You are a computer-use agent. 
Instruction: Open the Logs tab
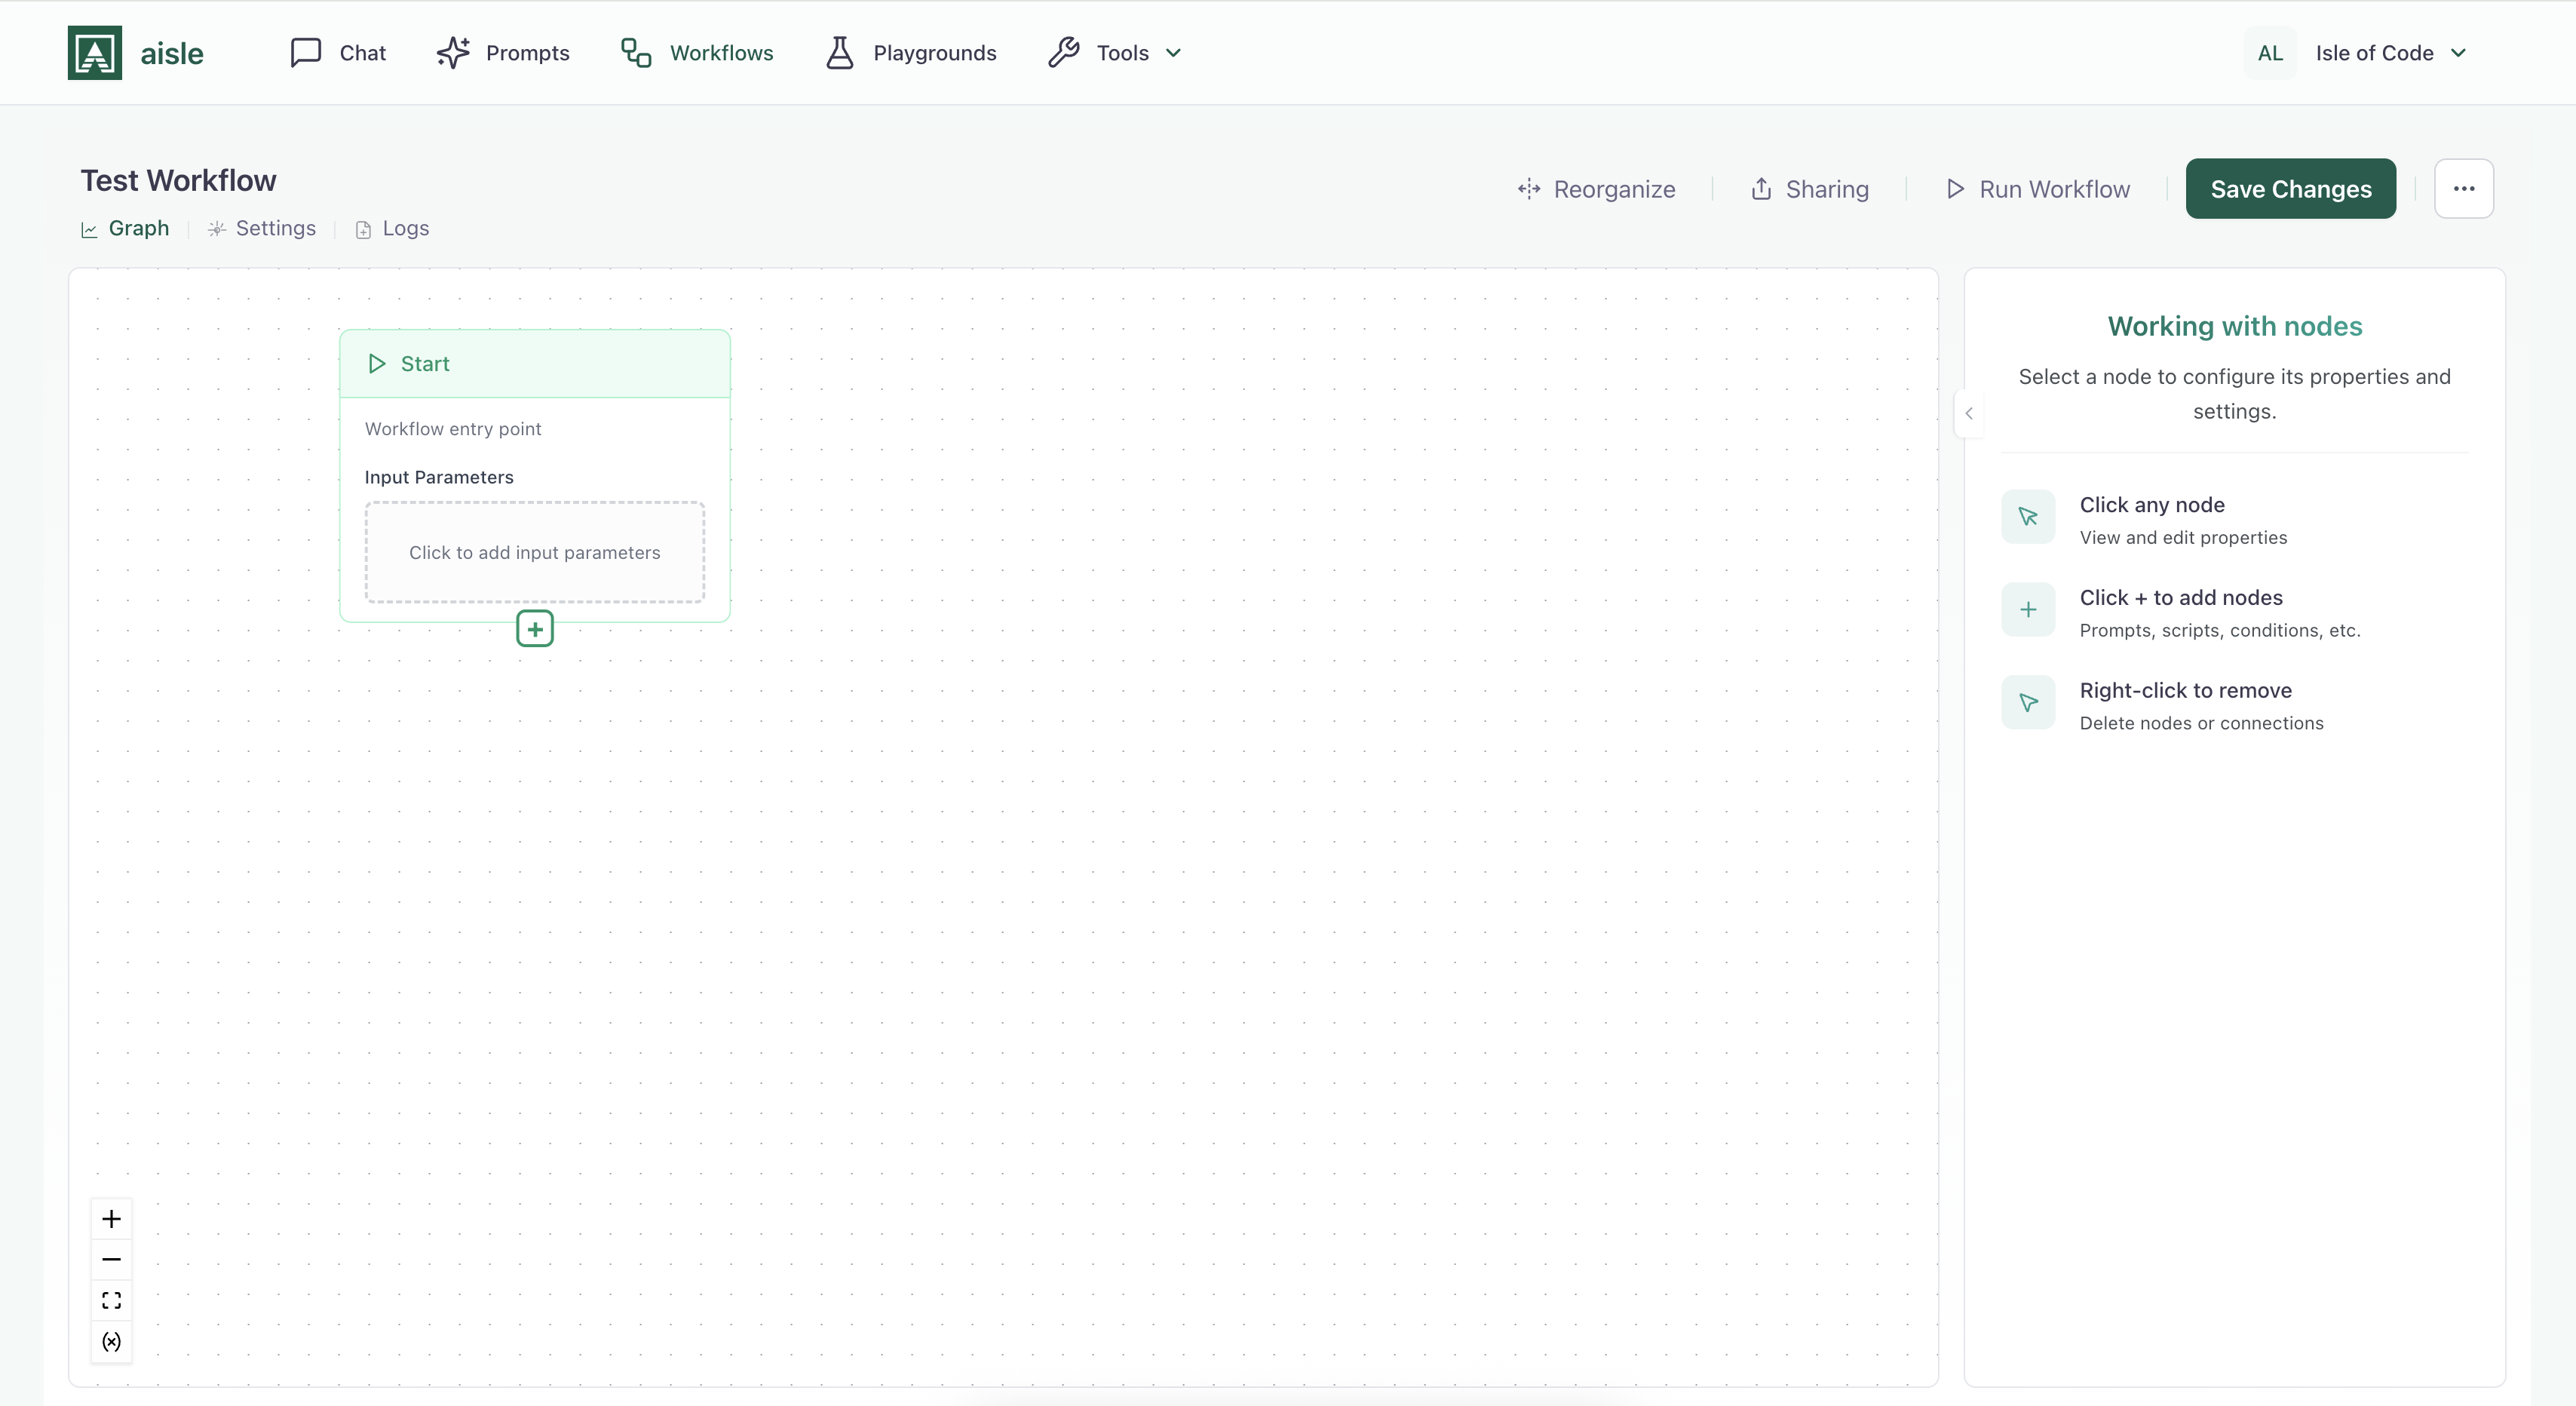(391, 228)
